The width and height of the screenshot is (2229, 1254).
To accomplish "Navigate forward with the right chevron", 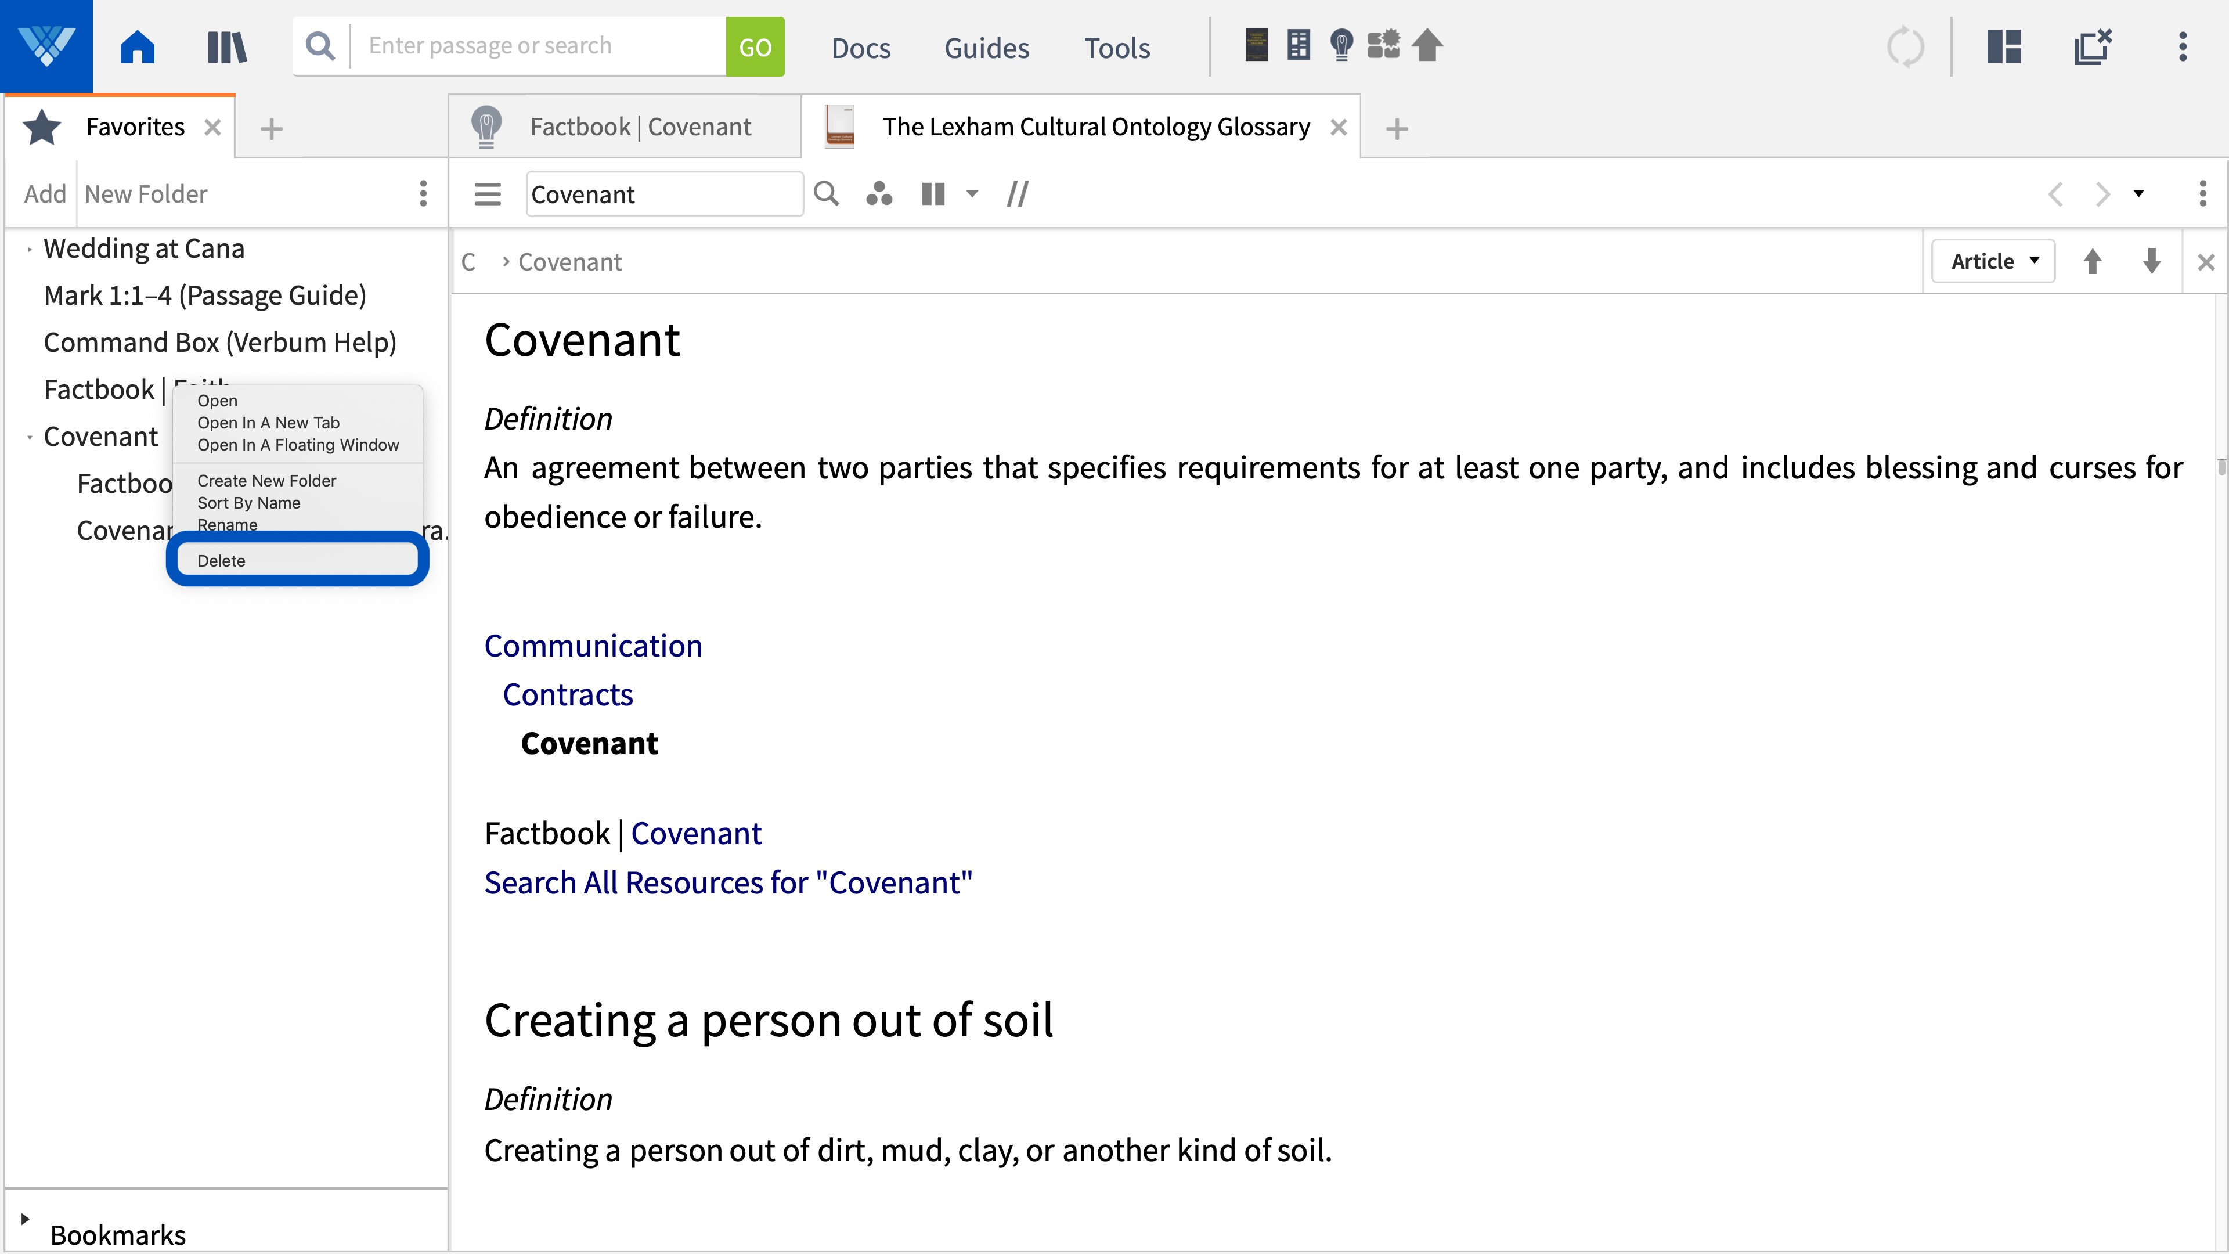I will (x=2102, y=194).
